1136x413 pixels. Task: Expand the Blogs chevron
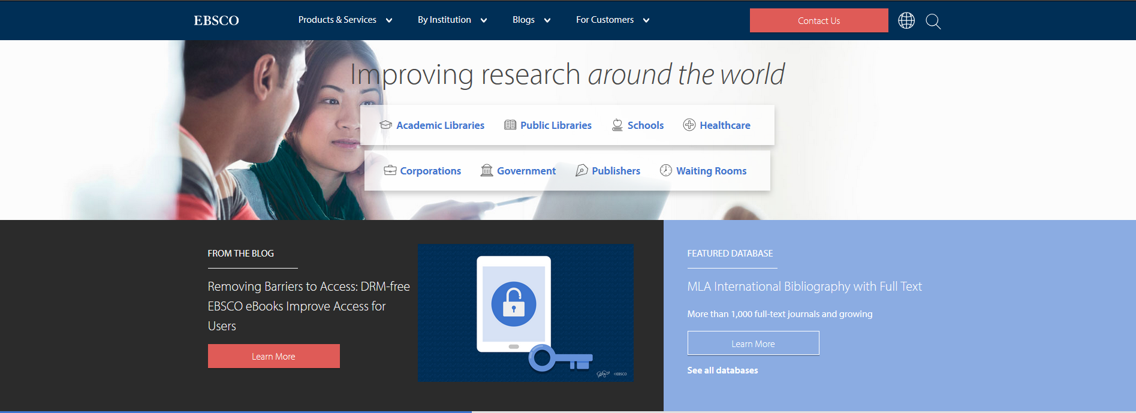click(547, 20)
